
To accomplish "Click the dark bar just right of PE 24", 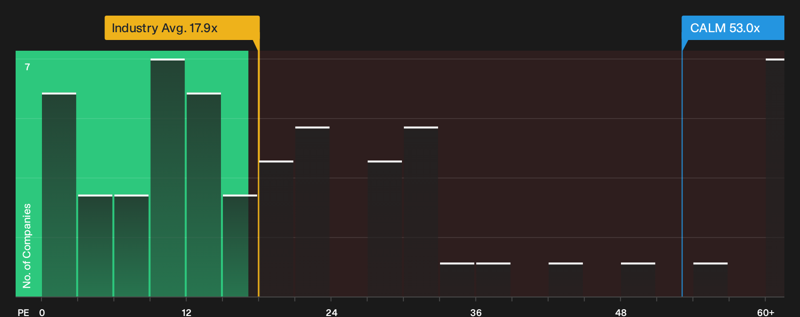I will click(385, 229).
